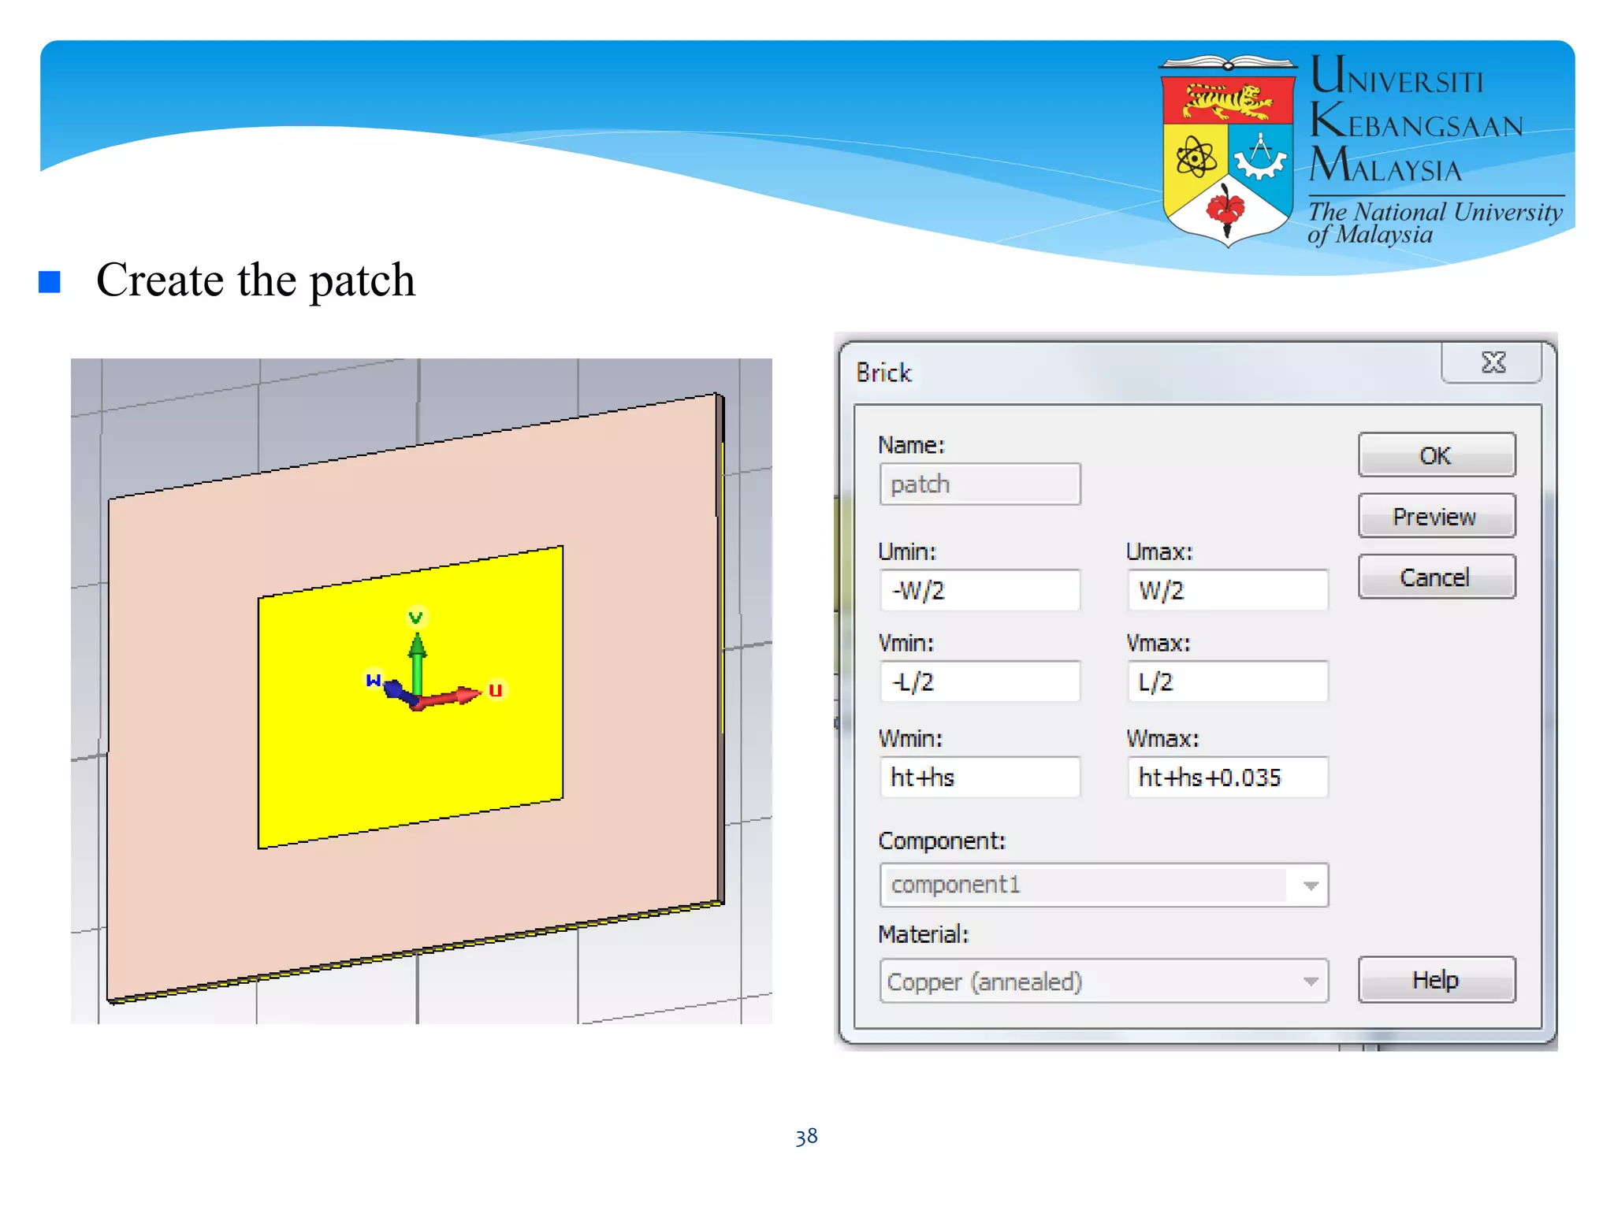Expand the Material dropdown arrow
Viewport: 1614px width, 1210px height.
tap(1311, 982)
